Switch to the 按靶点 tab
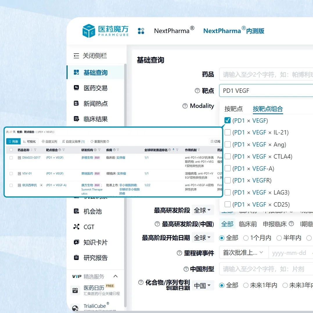 [x=233, y=109]
